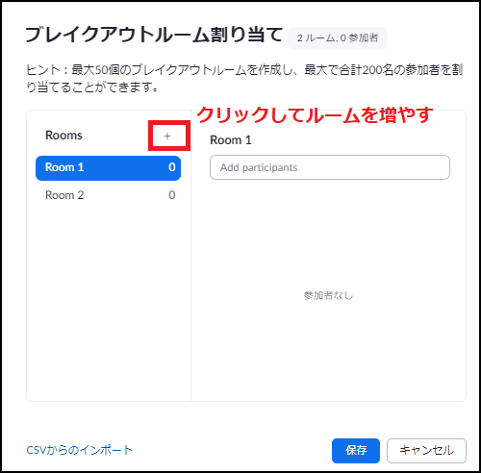This screenshot has width=481, height=473.
Task: Click Room 2's participant count of 0
Action: click(172, 195)
